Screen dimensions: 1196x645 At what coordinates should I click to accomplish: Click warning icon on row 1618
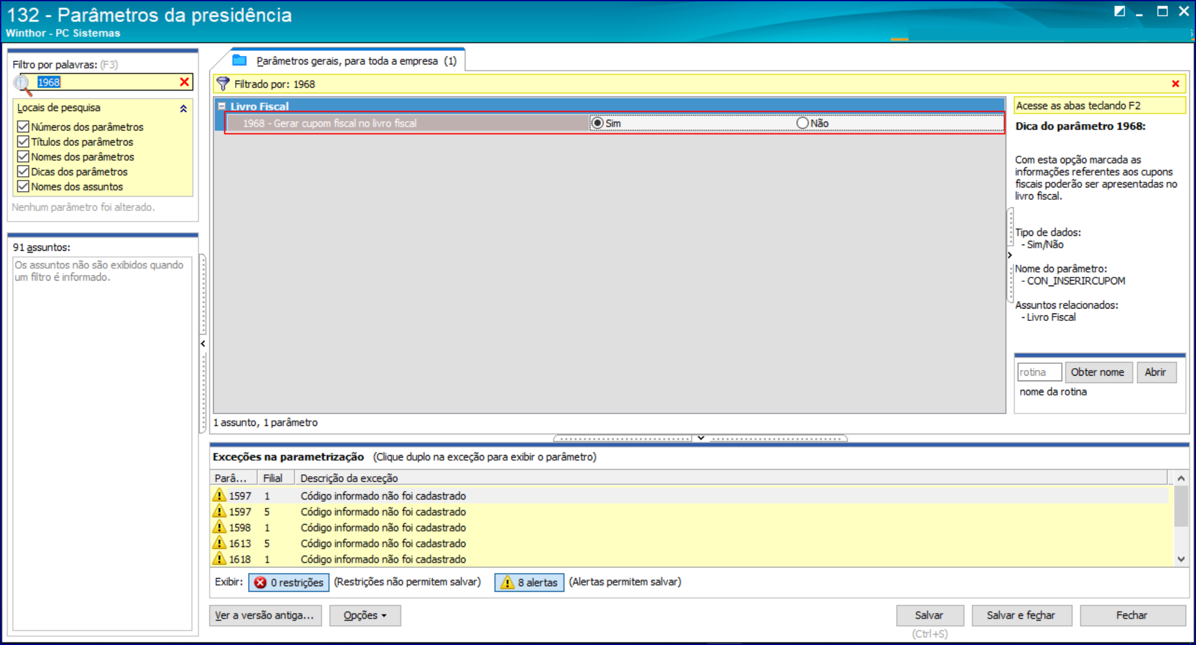(x=219, y=559)
